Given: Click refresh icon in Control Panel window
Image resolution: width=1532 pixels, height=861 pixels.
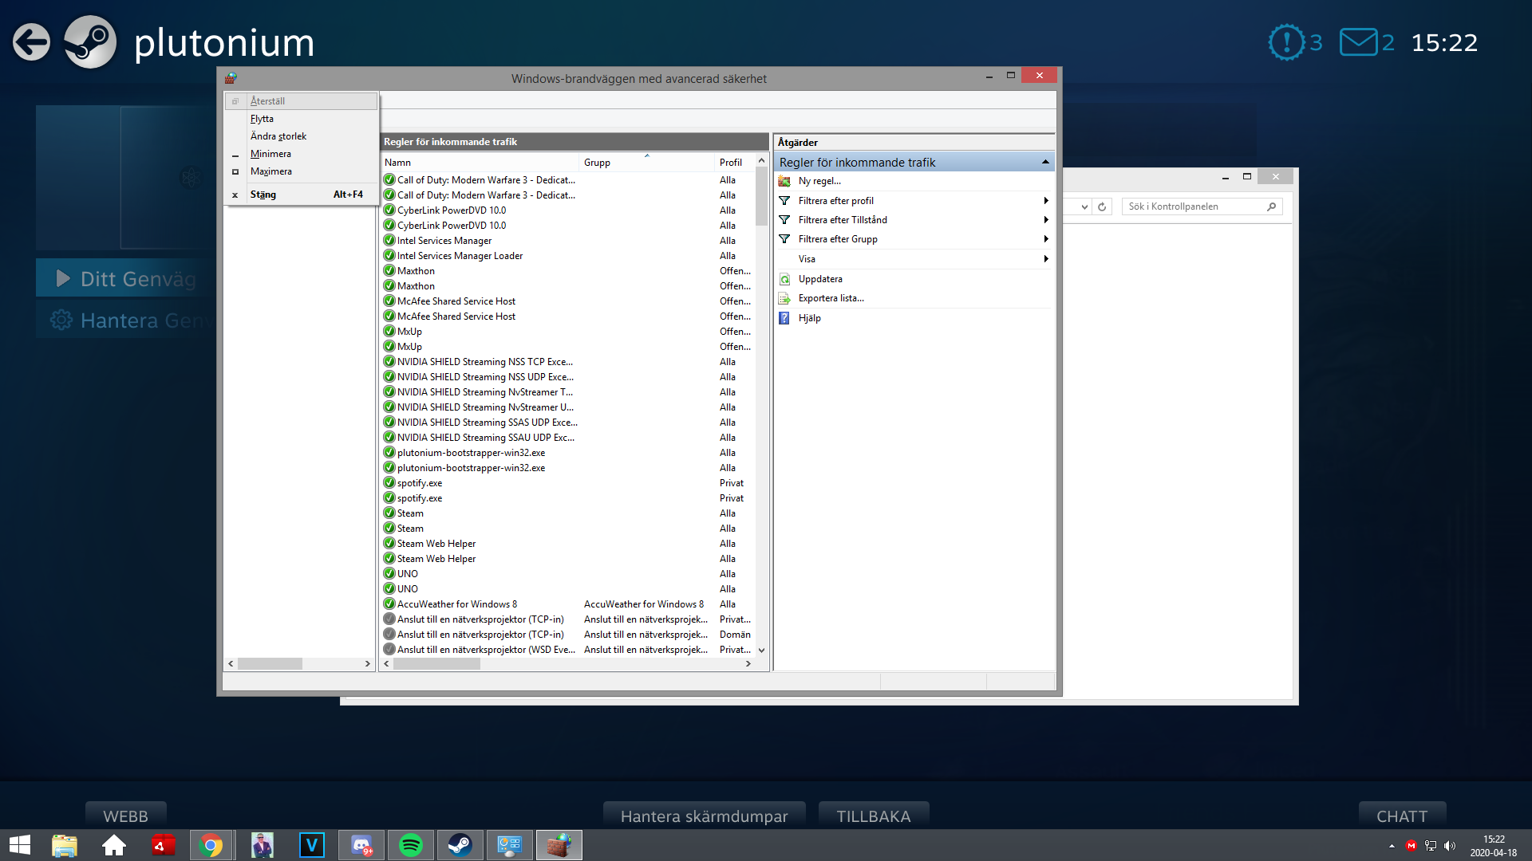Looking at the screenshot, I should point(1102,206).
